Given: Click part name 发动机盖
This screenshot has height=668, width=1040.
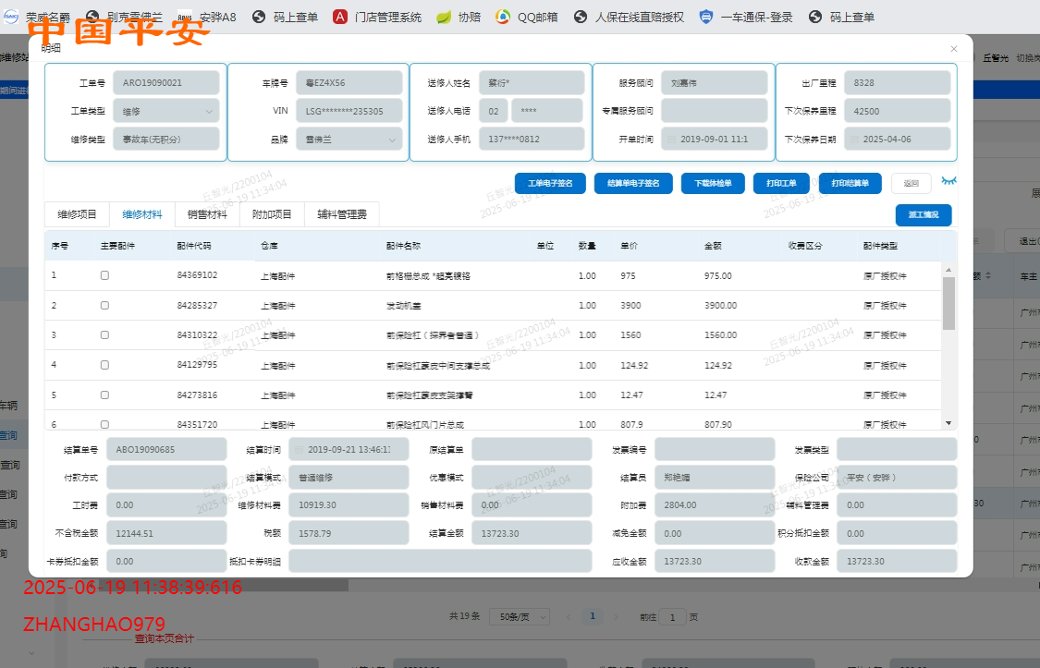Looking at the screenshot, I should point(403,306).
